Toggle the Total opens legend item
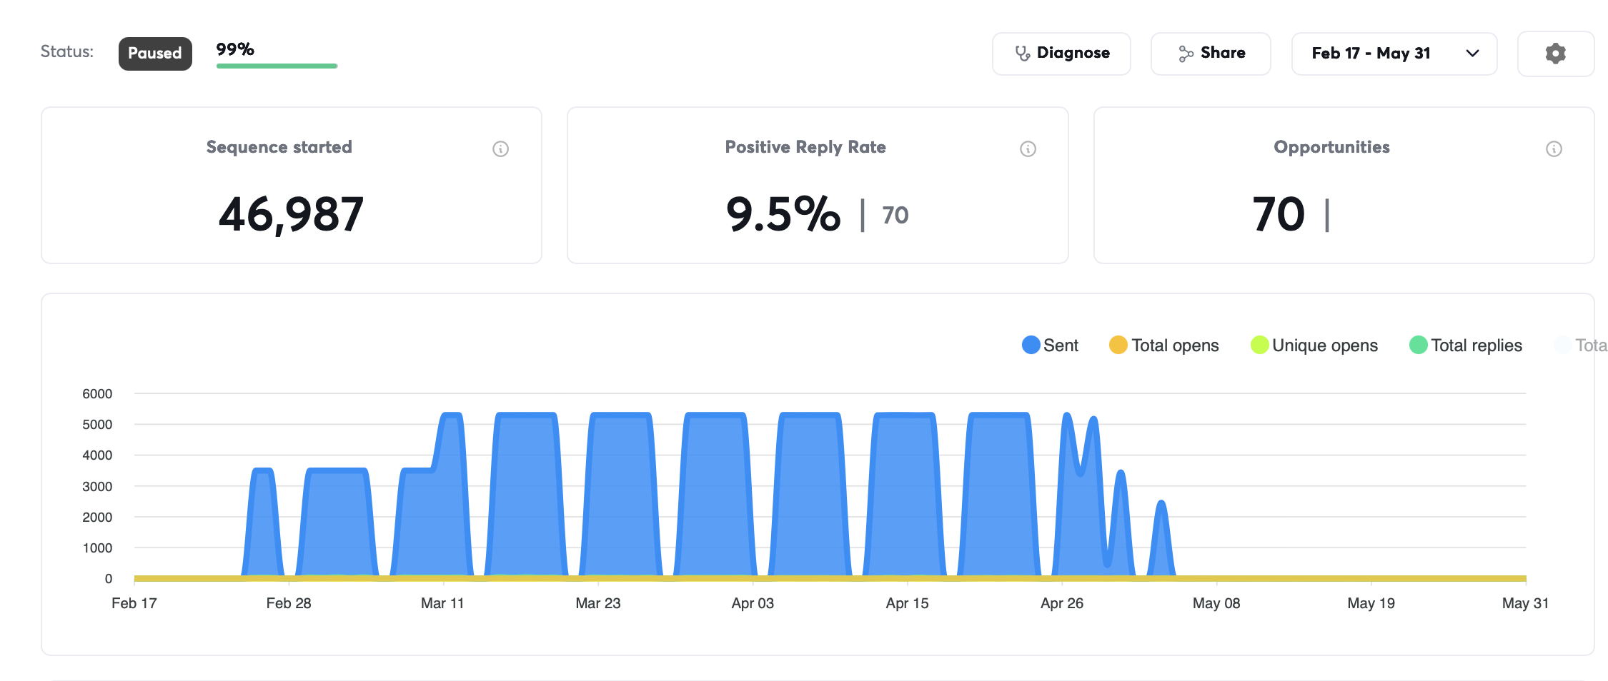The width and height of the screenshot is (1608, 681). tap(1164, 345)
